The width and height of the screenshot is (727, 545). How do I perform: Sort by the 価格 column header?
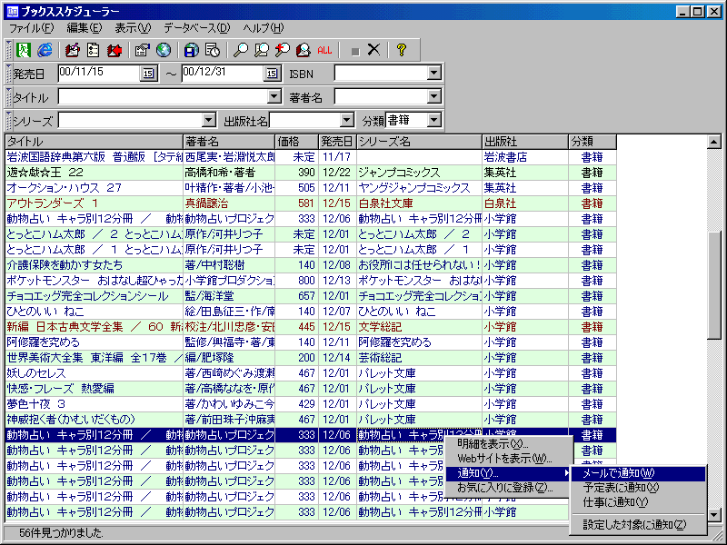pos(297,142)
